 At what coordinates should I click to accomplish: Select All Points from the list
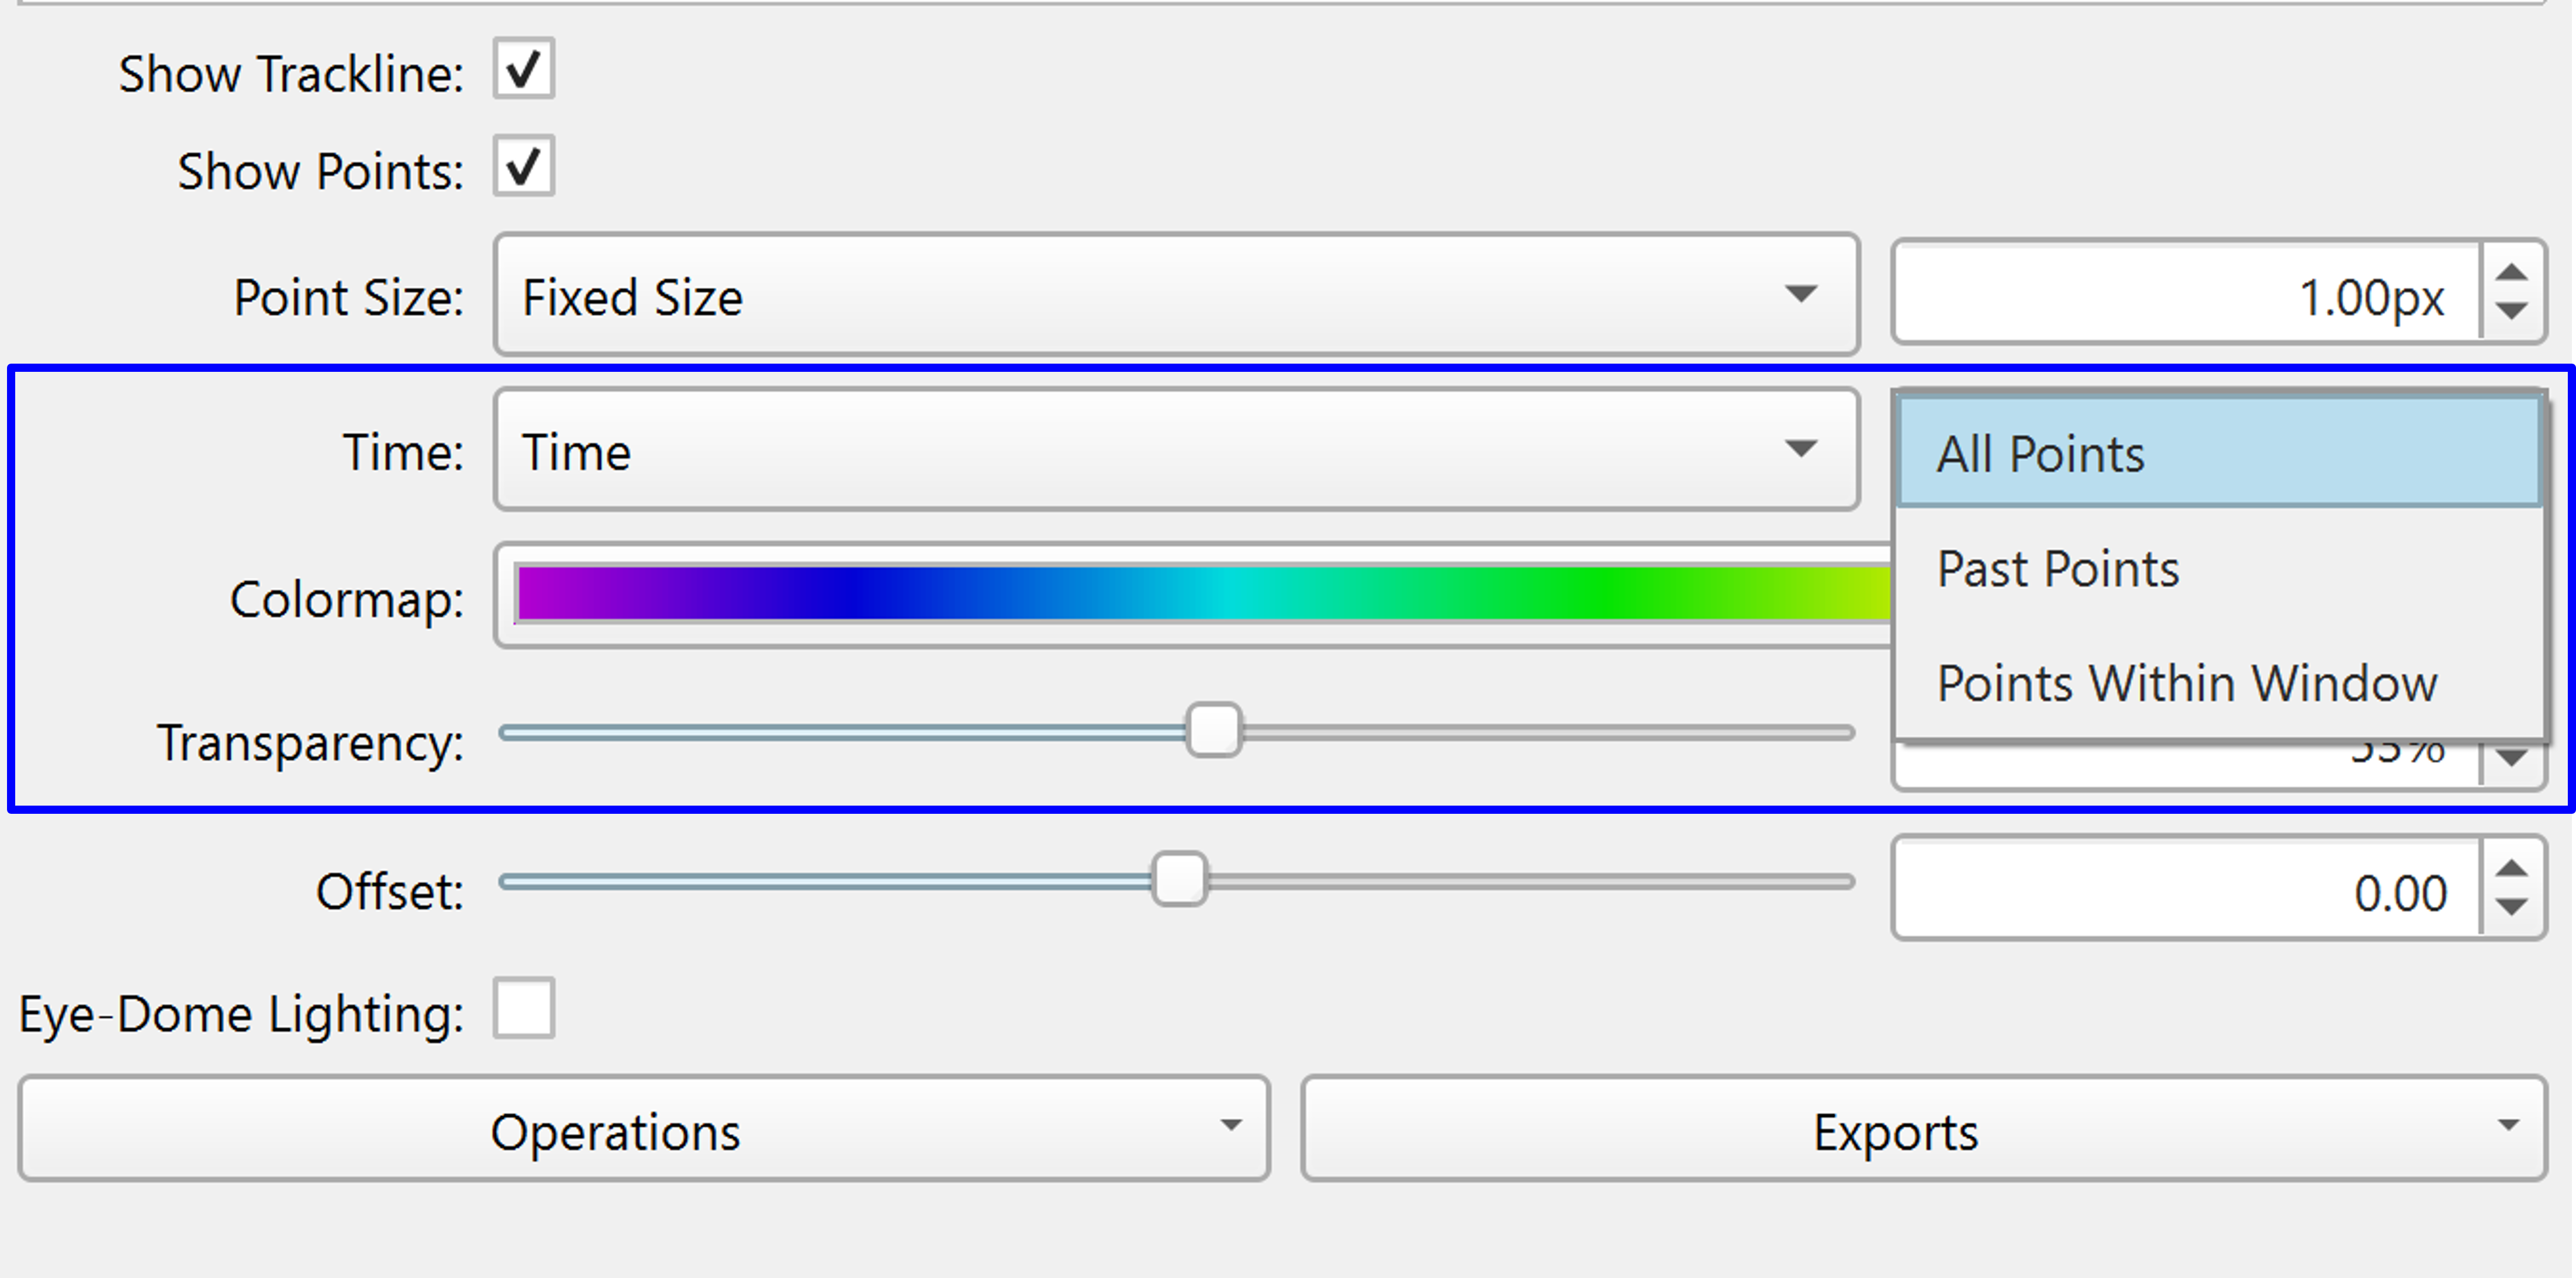tap(2218, 453)
